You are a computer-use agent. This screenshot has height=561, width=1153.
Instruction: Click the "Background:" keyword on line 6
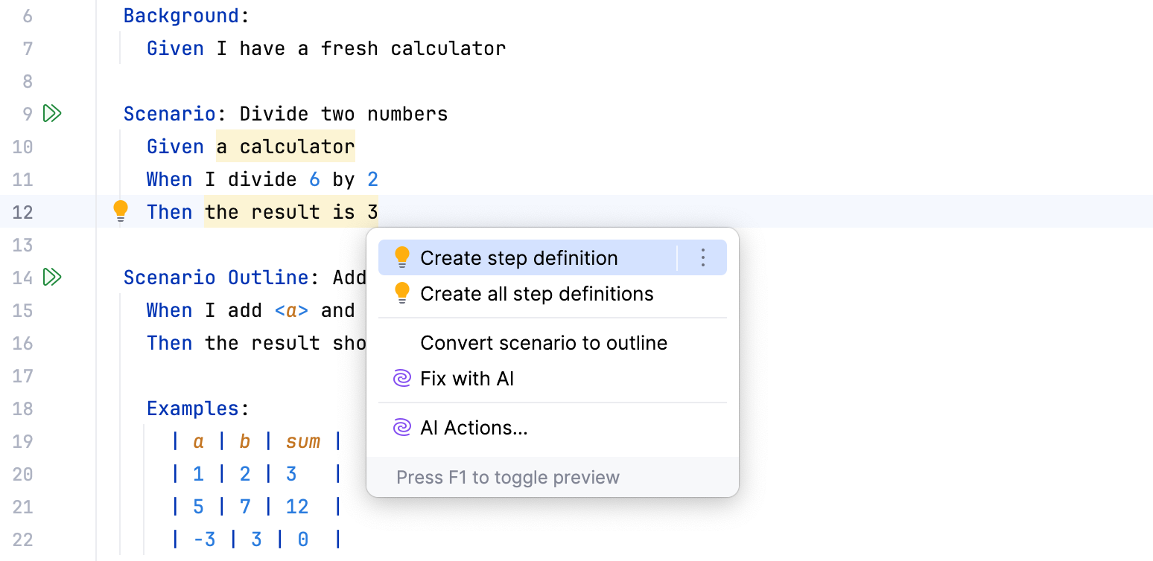(182, 15)
